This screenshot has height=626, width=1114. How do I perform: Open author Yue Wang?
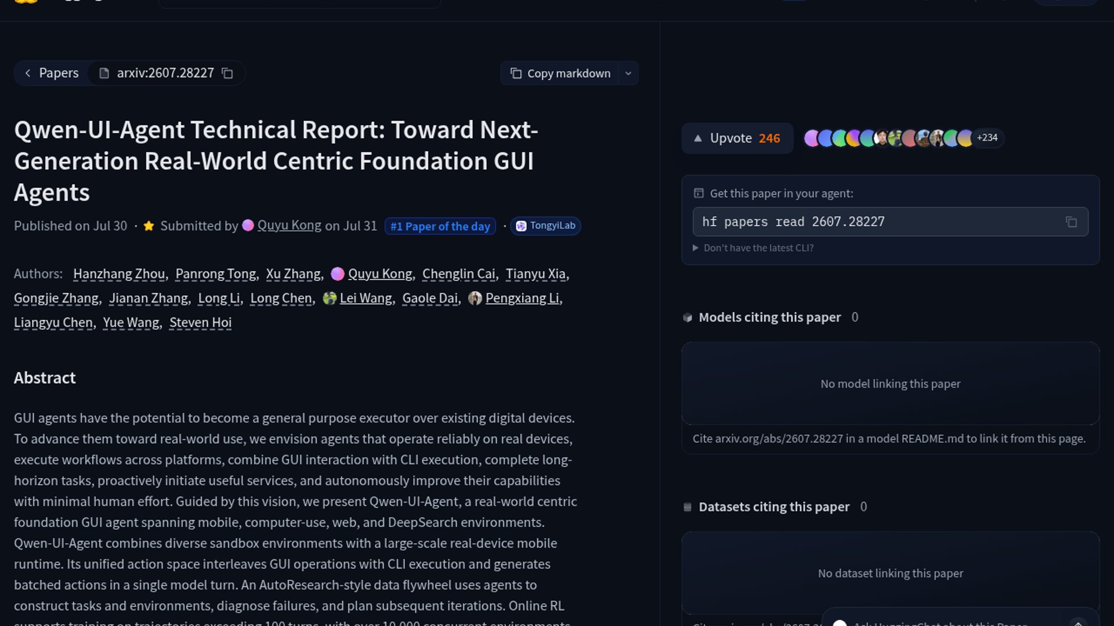pos(131,322)
